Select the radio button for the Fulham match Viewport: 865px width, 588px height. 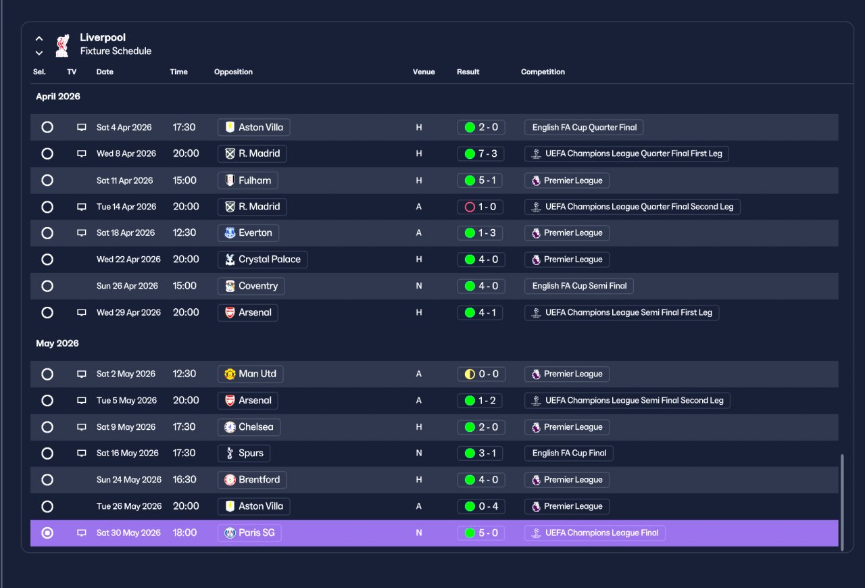tap(47, 180)
